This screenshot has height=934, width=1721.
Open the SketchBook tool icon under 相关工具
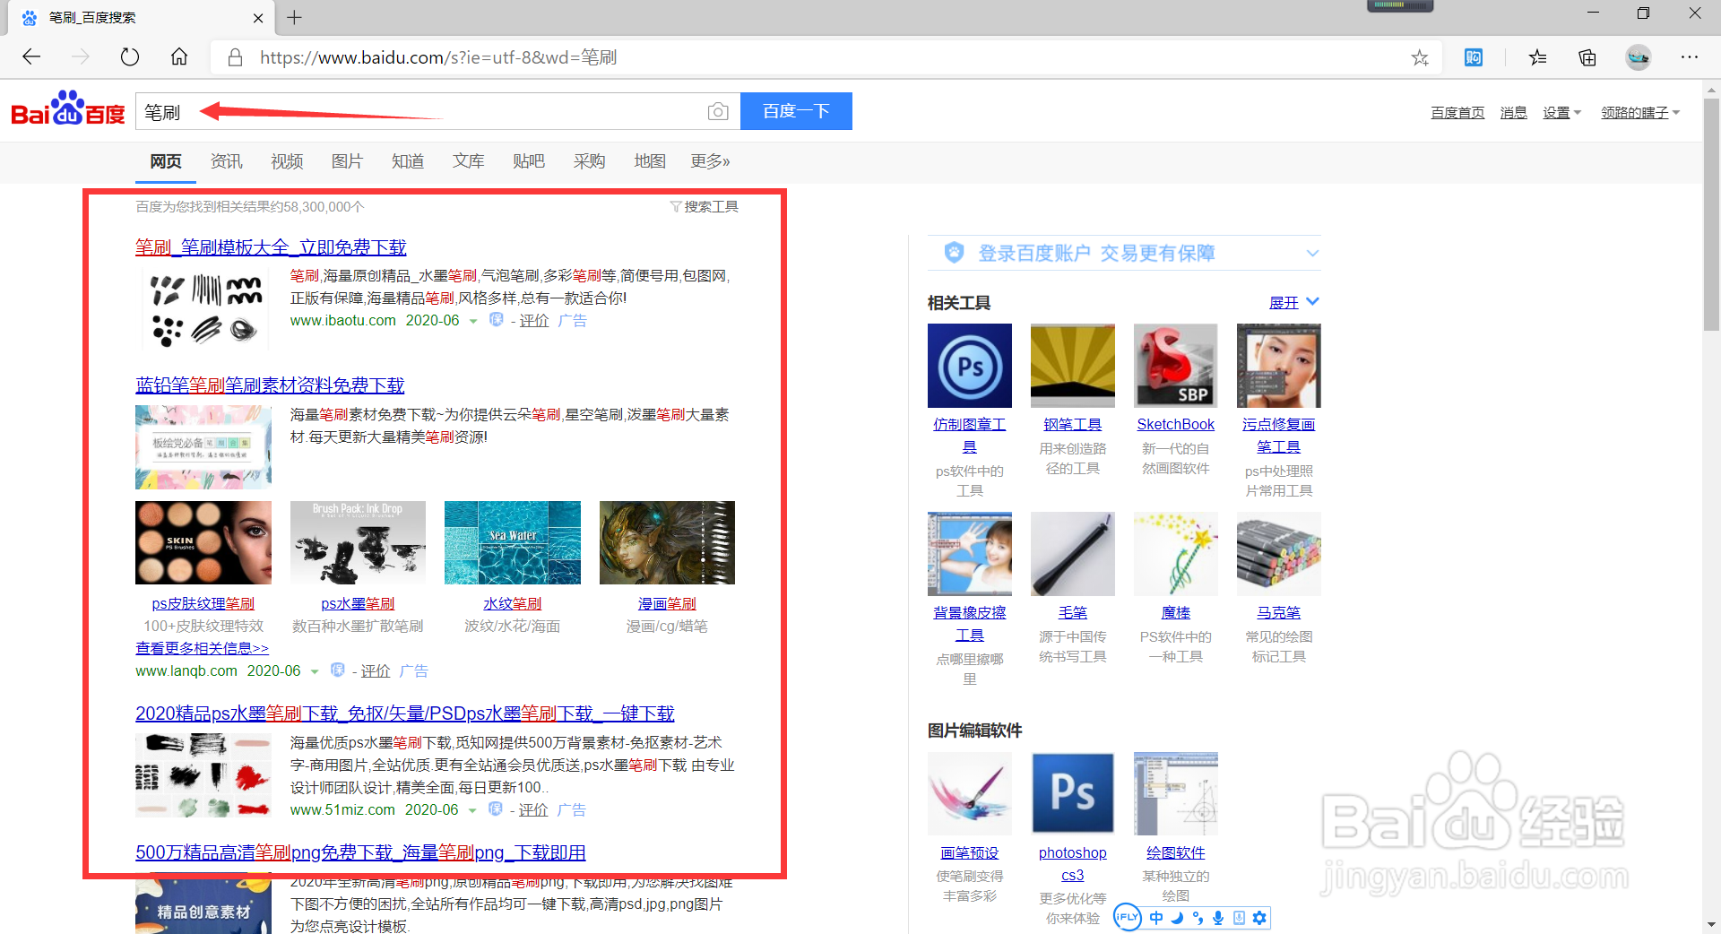point(1175,365)
